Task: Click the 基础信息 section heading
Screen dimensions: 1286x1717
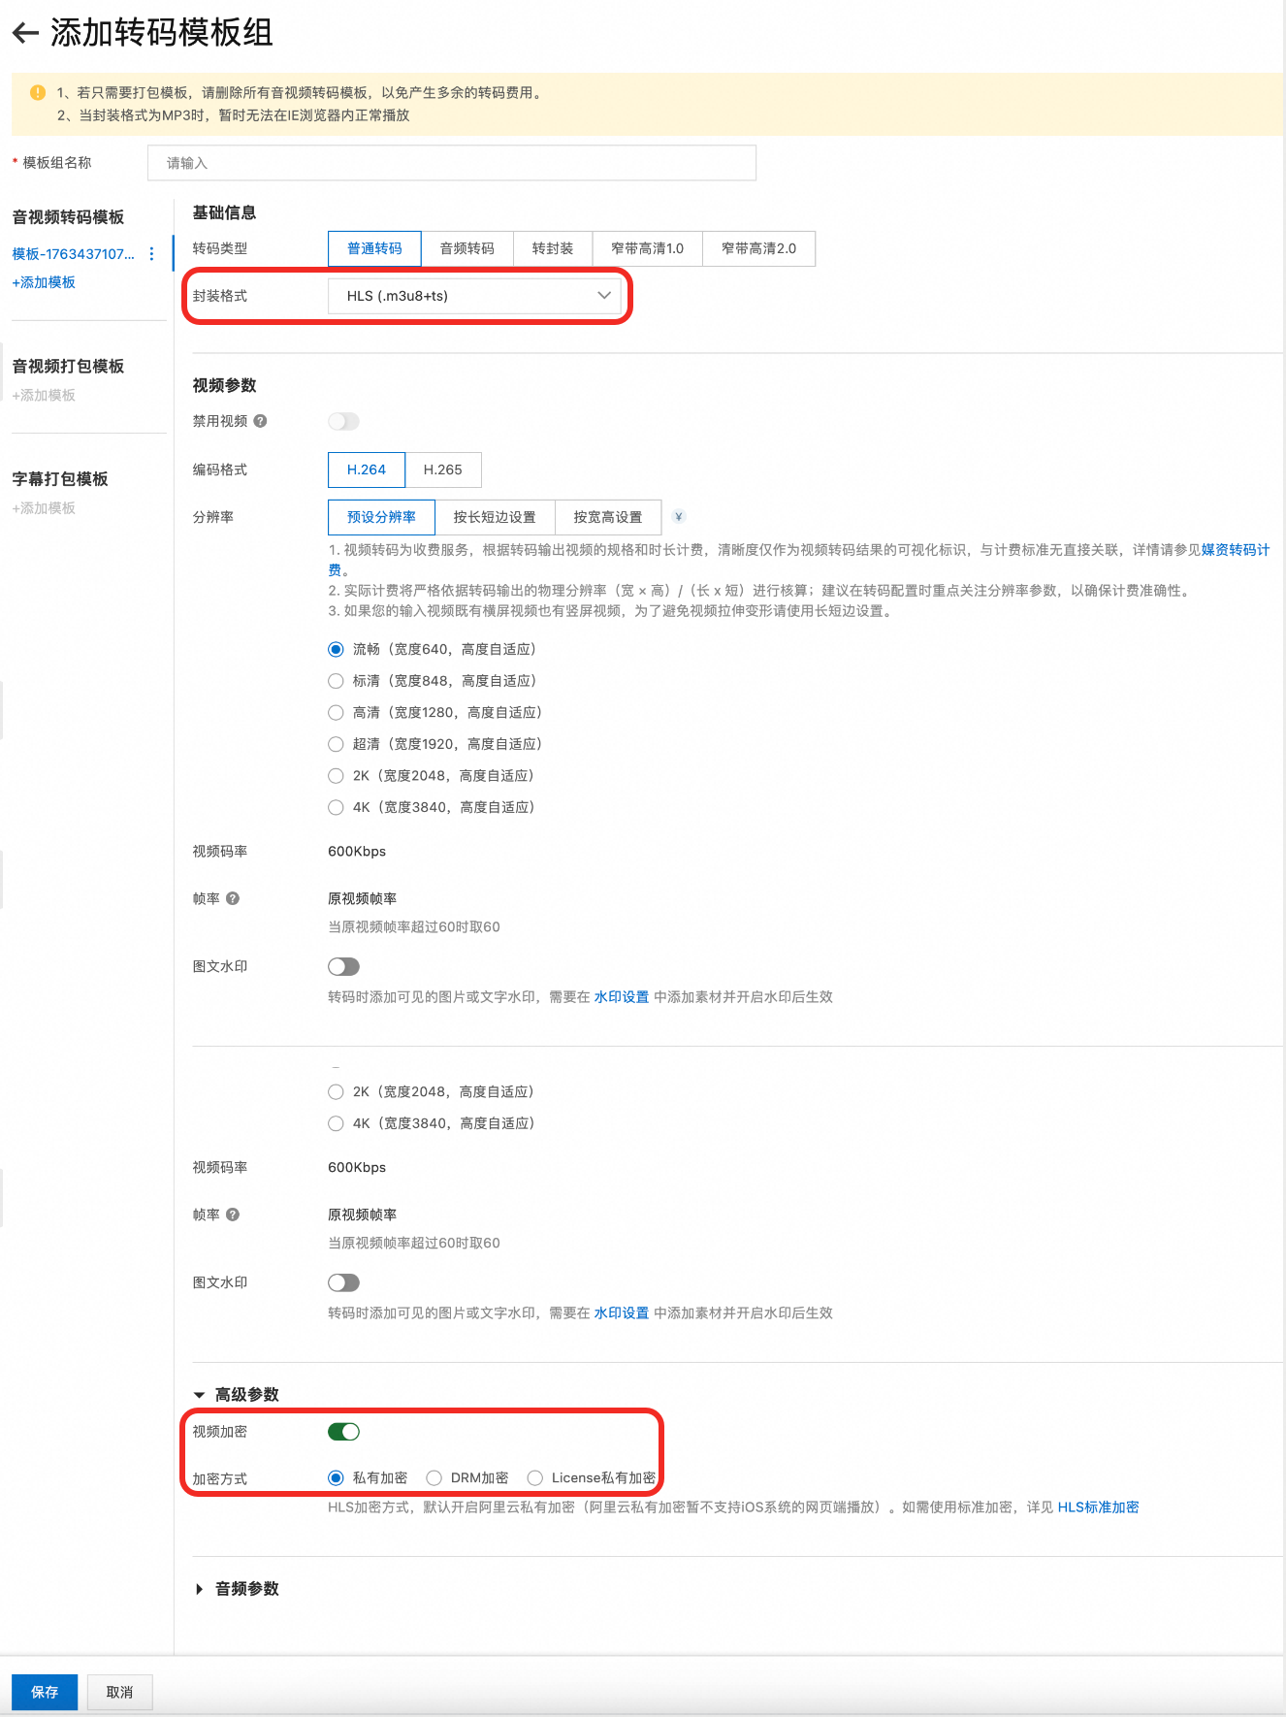Action: tap(224, 212)
